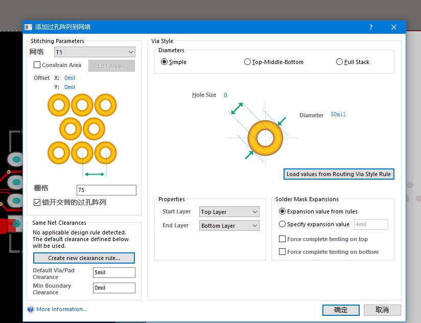This screenshot has width=421, height=323.
Task: Expand the Start Layer dropdown
Action: click(229, 212)
